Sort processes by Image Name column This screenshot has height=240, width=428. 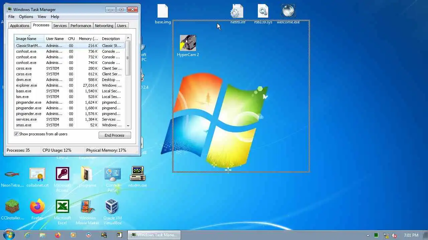pyautogui.click(x=29, y=39)
